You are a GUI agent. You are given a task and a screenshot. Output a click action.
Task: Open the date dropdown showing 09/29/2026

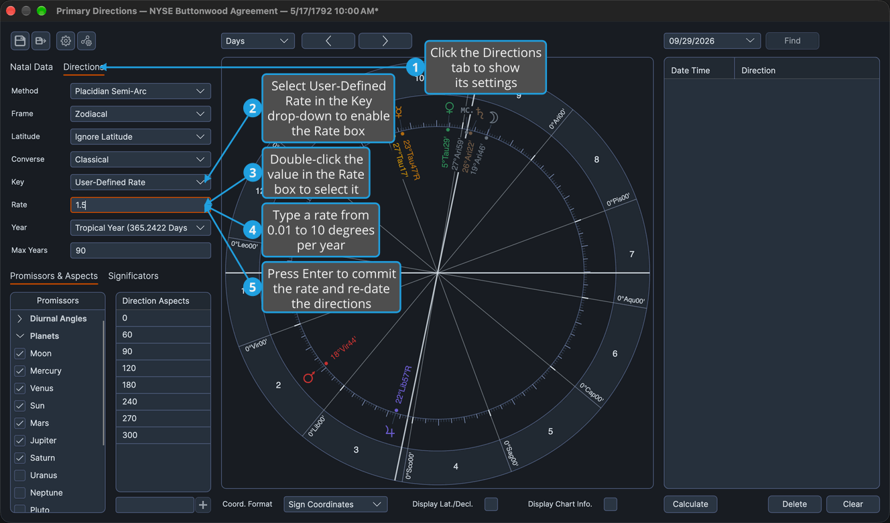(712, 41)
